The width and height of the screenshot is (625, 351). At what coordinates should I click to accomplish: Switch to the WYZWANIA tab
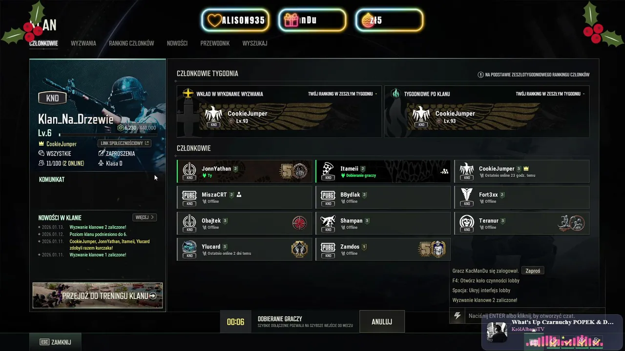[83, 43]
